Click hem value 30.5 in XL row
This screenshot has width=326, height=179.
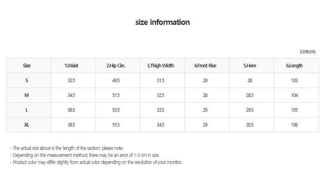pos(250,125)
